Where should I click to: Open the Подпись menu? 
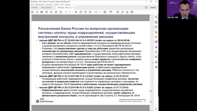tap(56, 4)
